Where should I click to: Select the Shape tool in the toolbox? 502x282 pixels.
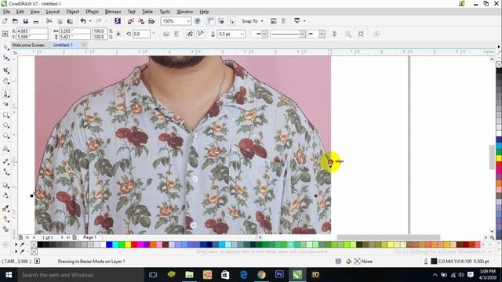(5, 58)
